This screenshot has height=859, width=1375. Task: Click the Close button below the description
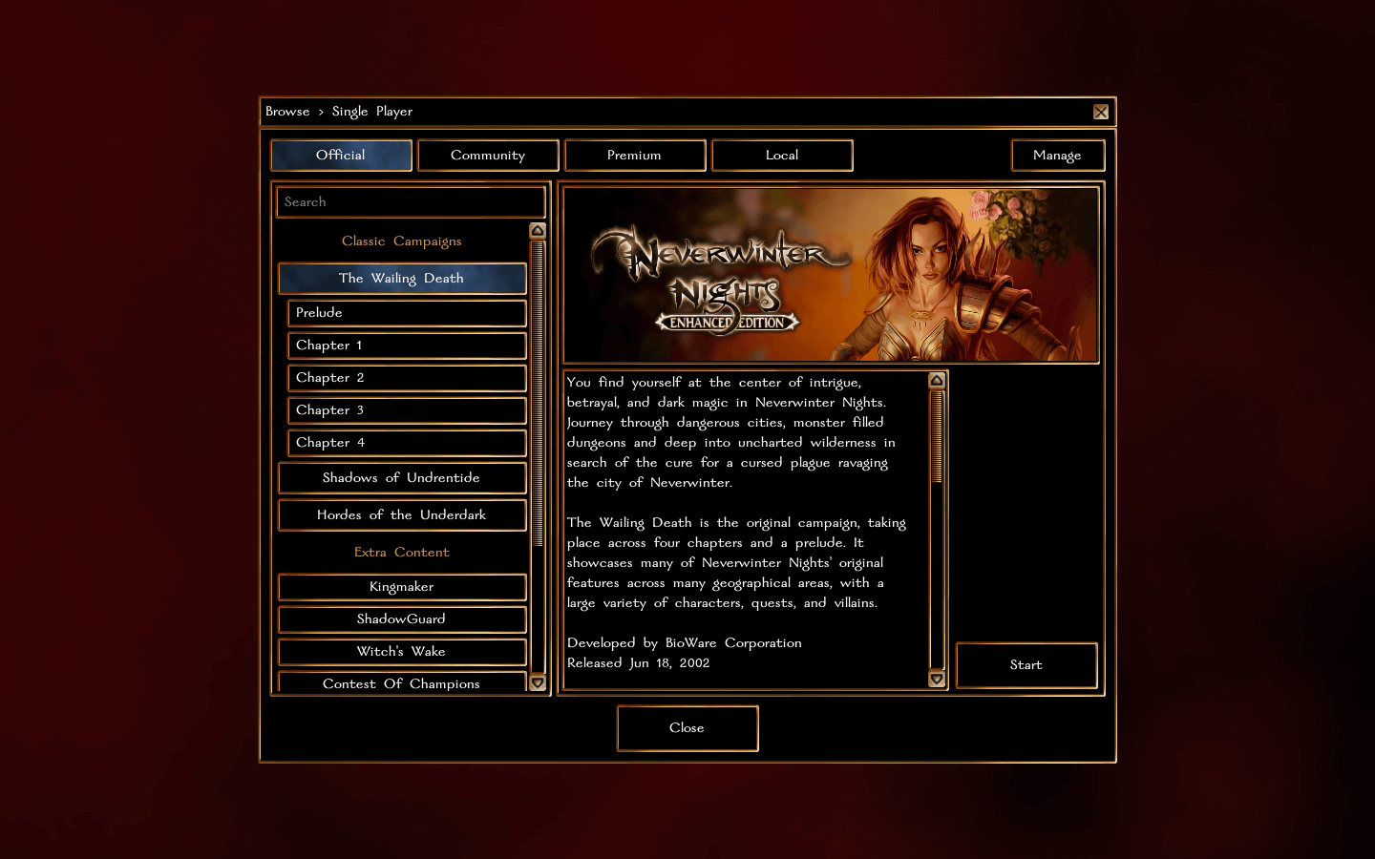(x=687, y=728)
